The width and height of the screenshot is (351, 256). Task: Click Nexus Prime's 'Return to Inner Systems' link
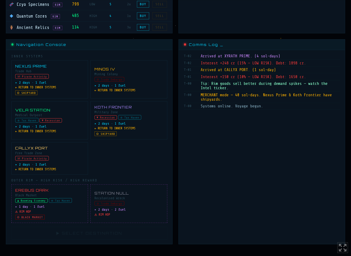(x=36, y=87)
